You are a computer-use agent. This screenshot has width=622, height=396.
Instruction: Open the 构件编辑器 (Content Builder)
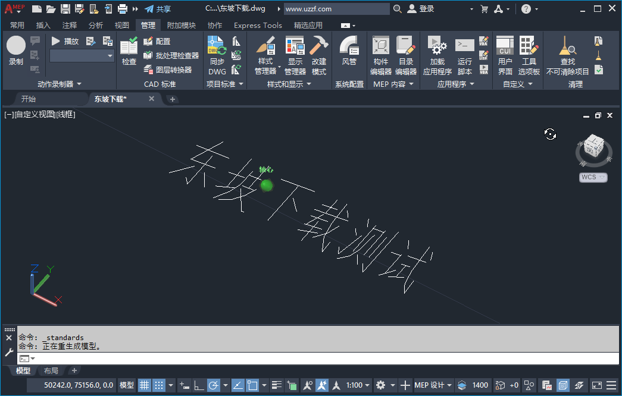[380, 54]
